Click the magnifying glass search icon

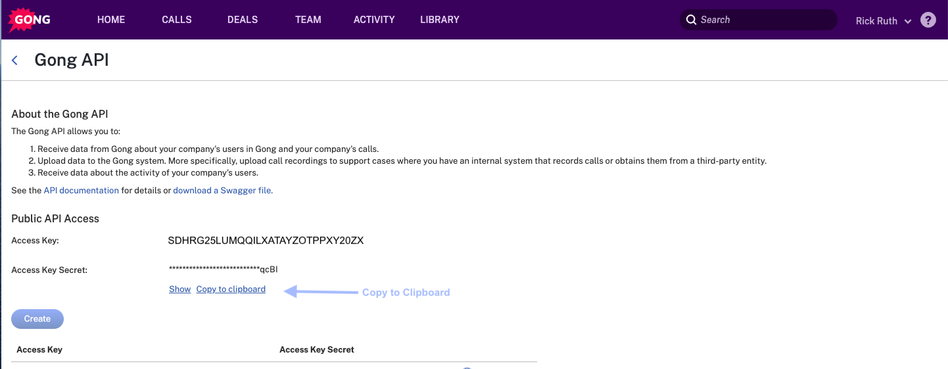pos(691,20)
